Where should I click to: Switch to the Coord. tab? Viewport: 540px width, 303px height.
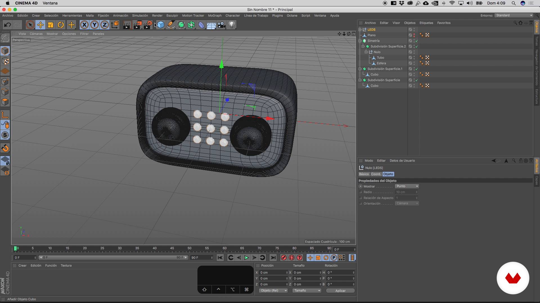coord(376,174)
